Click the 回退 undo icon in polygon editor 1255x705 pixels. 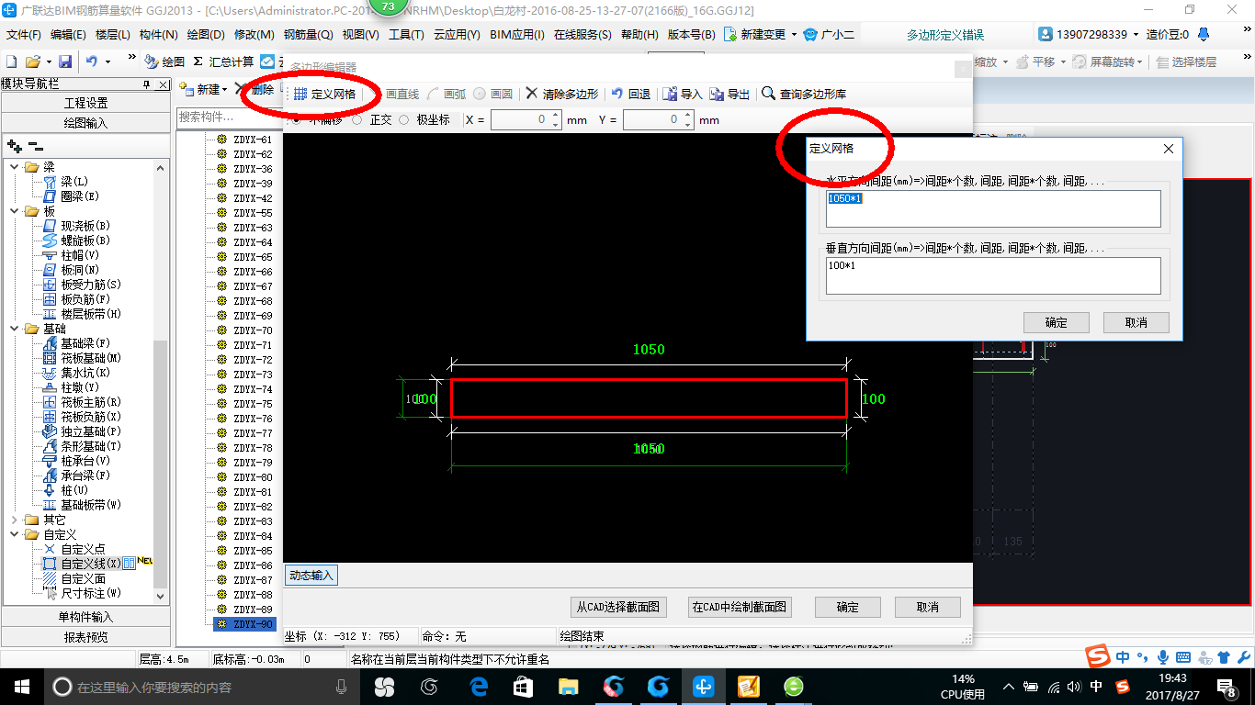pos(617,94)
